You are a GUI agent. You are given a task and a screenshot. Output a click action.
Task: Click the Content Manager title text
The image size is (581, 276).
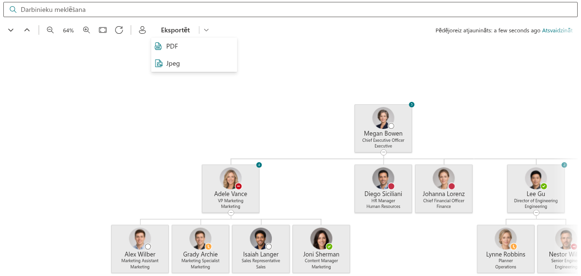click(x=322, y=261)
